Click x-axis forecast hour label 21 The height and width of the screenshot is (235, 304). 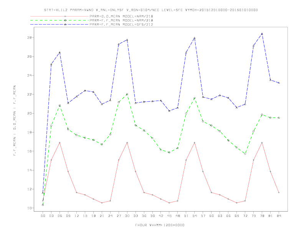[102, 216]
